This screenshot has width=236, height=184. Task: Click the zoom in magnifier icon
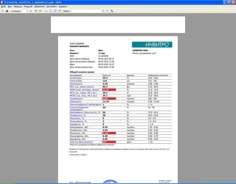(59, 11)
